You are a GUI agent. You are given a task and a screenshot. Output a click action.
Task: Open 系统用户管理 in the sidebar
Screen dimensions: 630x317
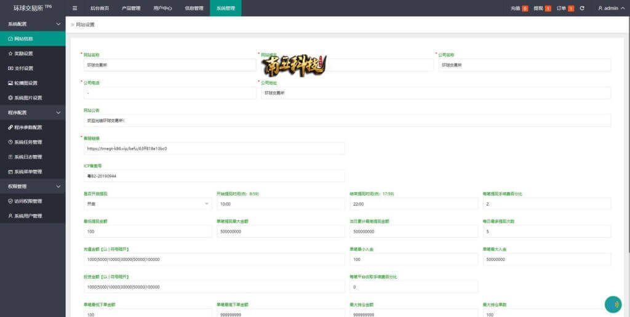28,216
